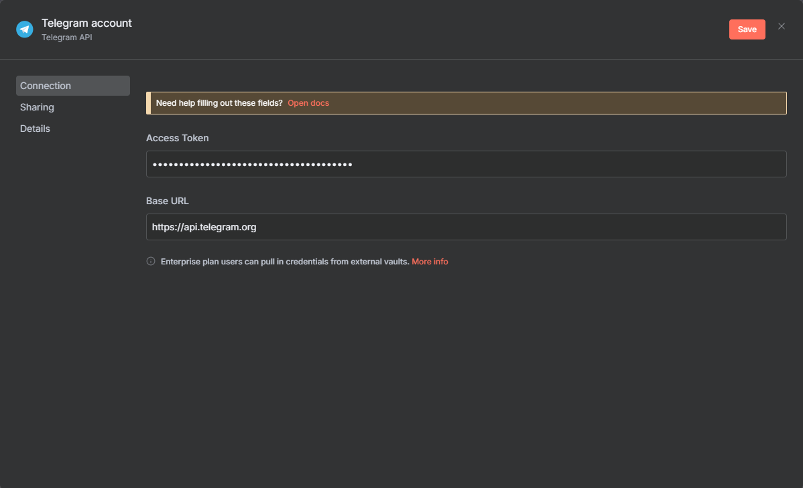
Task: Click the info circle icon beside Enterprise notice
Action: tap(151, 261)
